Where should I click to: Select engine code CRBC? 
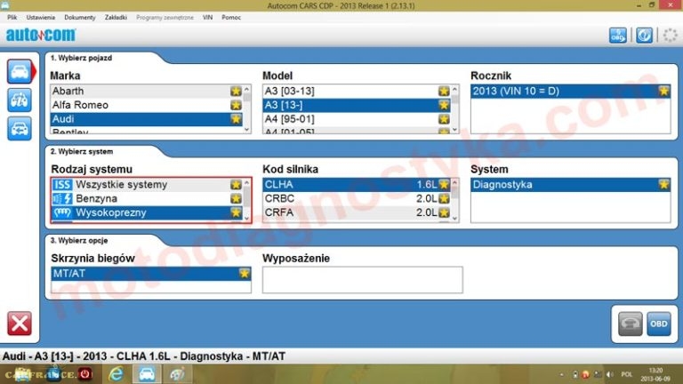click(x=357, y=198)
